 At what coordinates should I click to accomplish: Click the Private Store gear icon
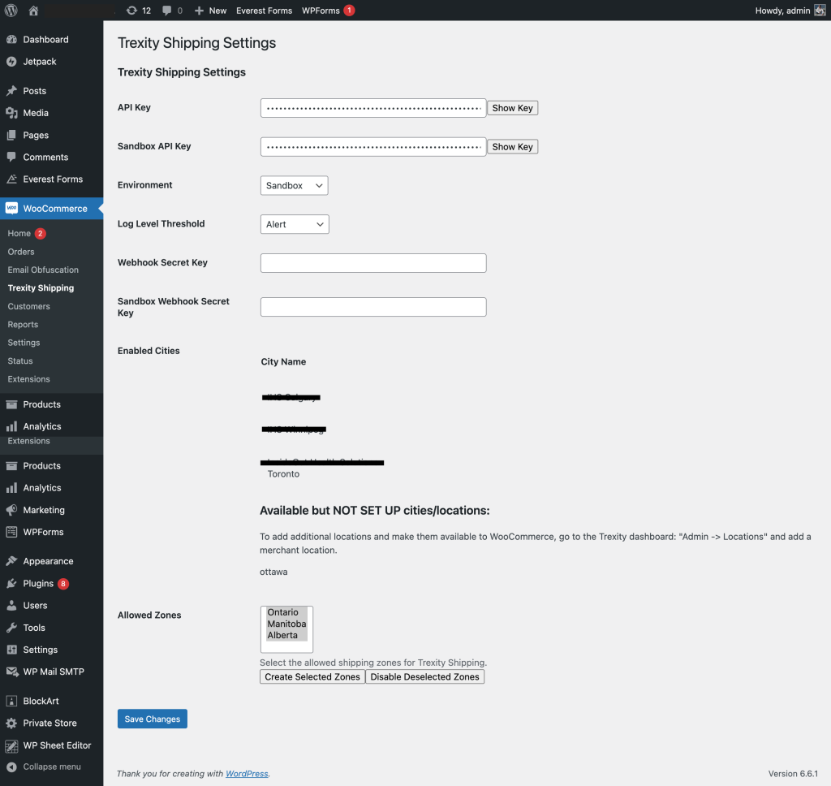click(11, 723)
